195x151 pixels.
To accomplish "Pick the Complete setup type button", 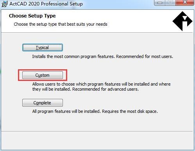I will point(43,103).
